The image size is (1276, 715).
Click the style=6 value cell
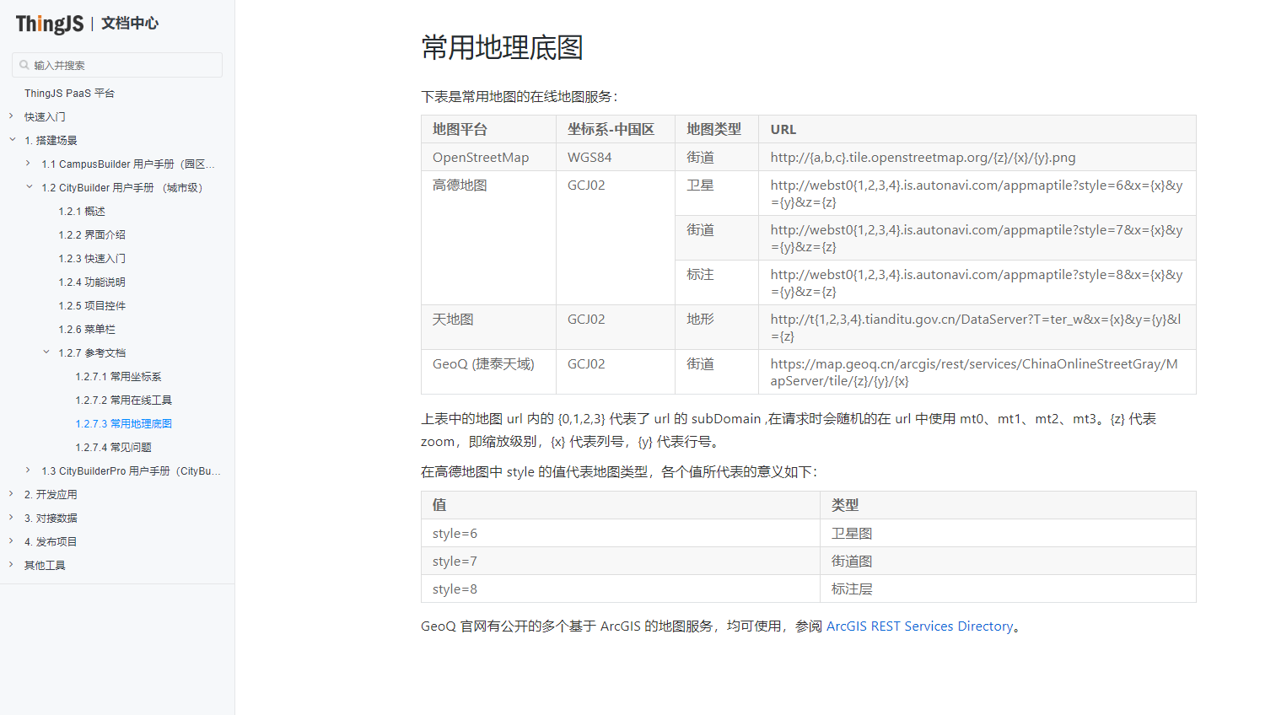621,533
